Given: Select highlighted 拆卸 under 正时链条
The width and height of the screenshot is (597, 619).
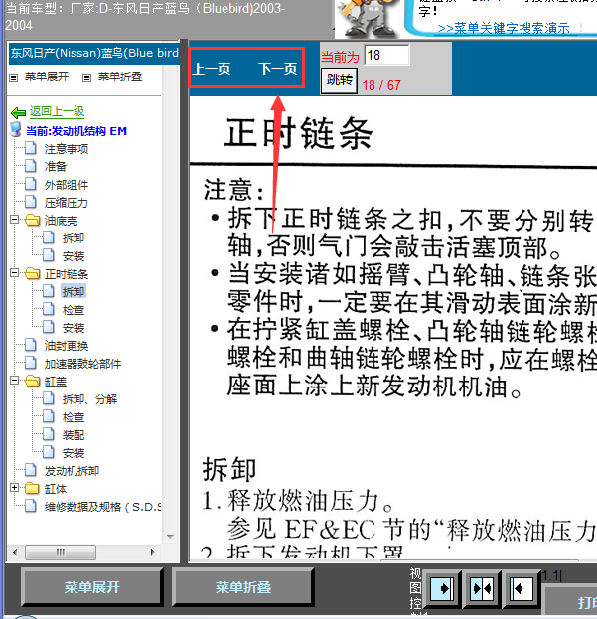Looking at the screenshot, I should pos(74,292).
